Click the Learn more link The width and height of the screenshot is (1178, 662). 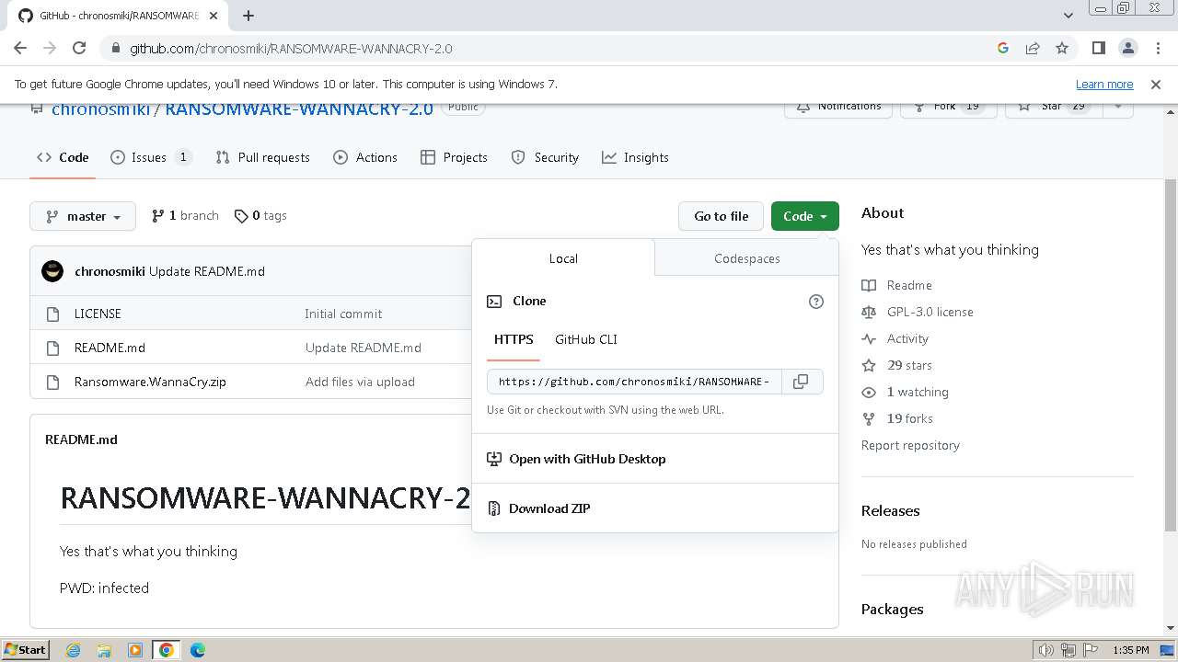pyautogui.click(x=1104, y=84)
